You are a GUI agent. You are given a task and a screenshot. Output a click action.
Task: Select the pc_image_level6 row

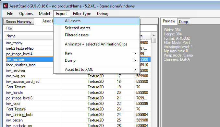77,98
